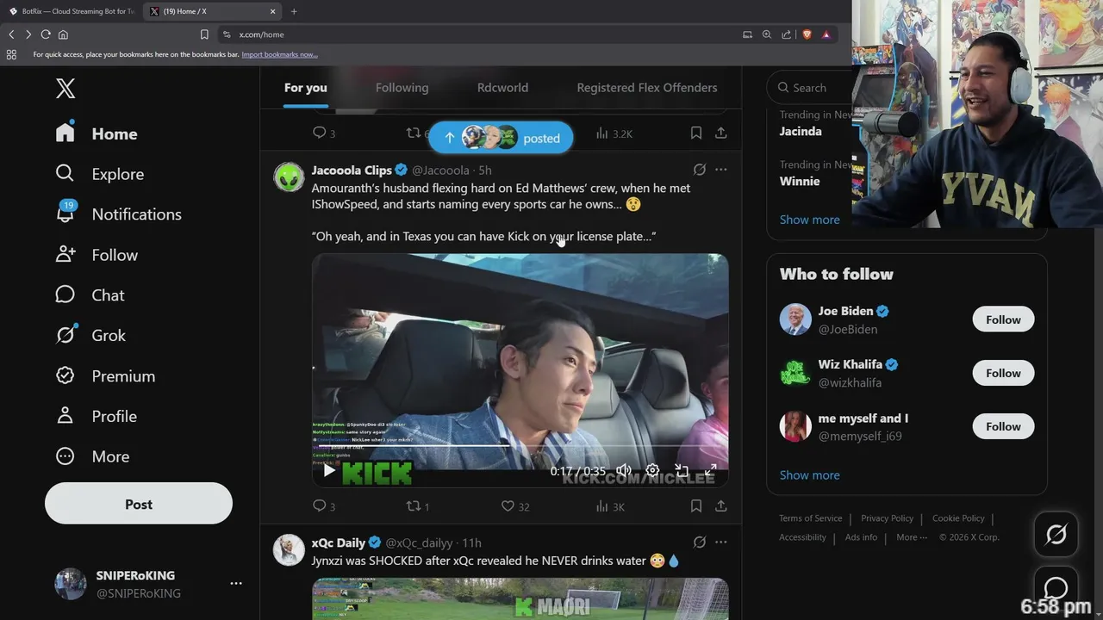Open Jacoola Clips profile avatar

290,177
